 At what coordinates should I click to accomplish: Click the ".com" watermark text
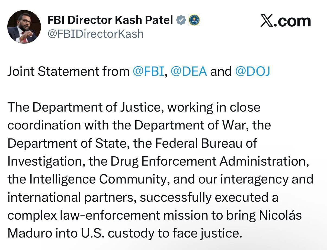click(x=292, y=21)
